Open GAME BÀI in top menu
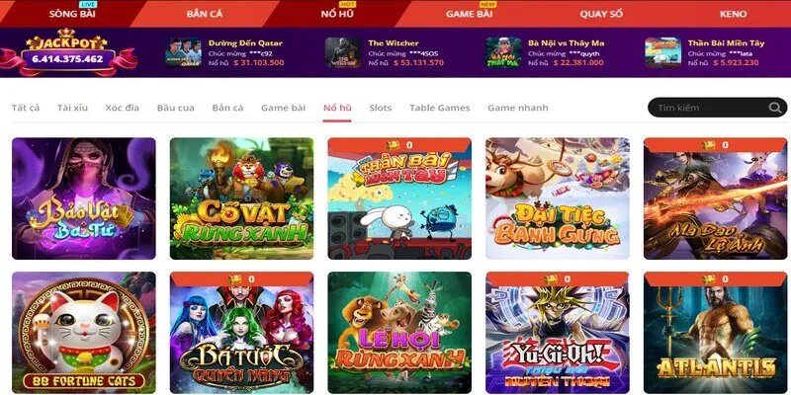The height and width of the screenshot is (395, 791). pos(469,14)
